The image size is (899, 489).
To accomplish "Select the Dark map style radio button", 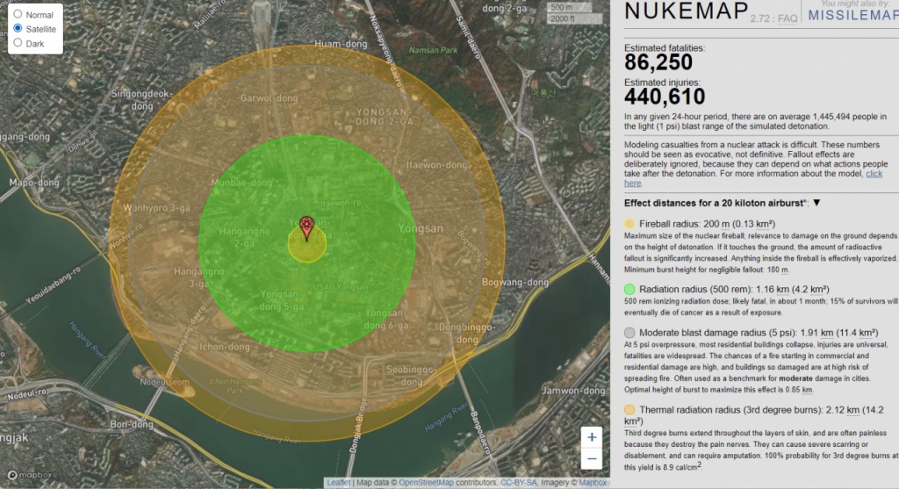I will 18,42.
